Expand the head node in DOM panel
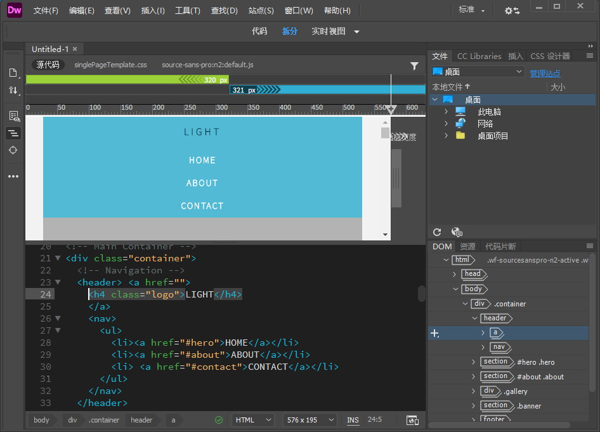 pos(454,274)
